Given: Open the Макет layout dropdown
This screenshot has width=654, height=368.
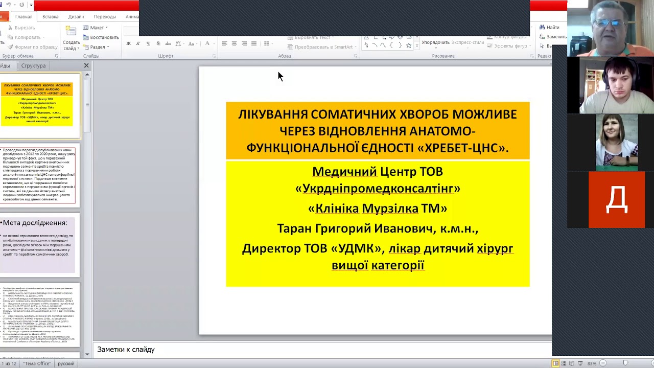Looking at the screenshot, I should click(96, 28).
